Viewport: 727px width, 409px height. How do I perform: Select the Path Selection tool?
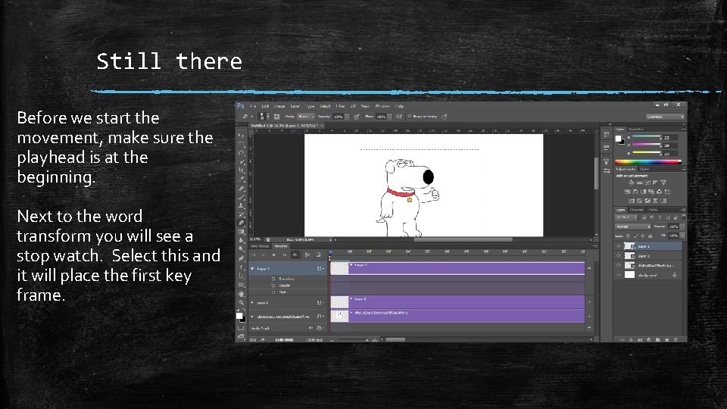pos(242,276)
